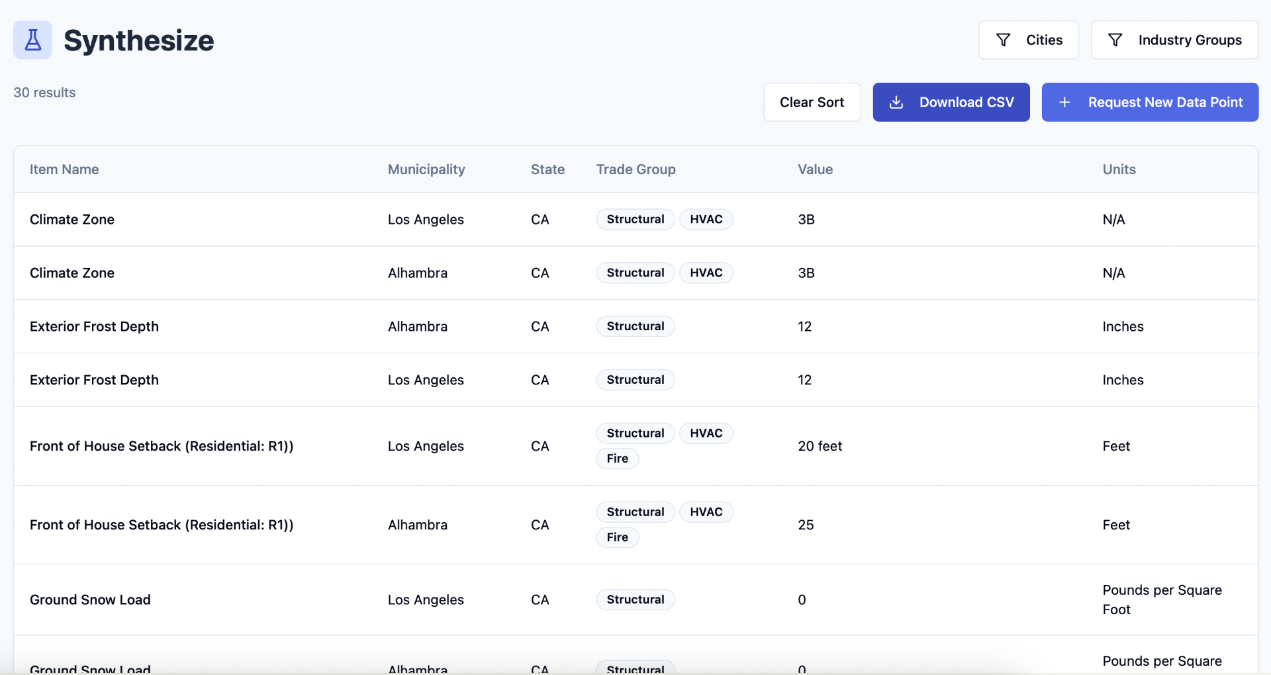Click the 30 results count

point(44,93)
